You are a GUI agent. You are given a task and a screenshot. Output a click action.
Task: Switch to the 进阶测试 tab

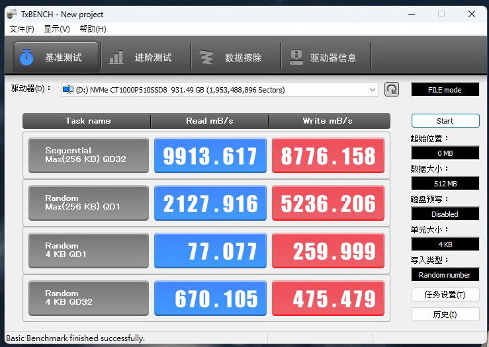click(146, 58)
